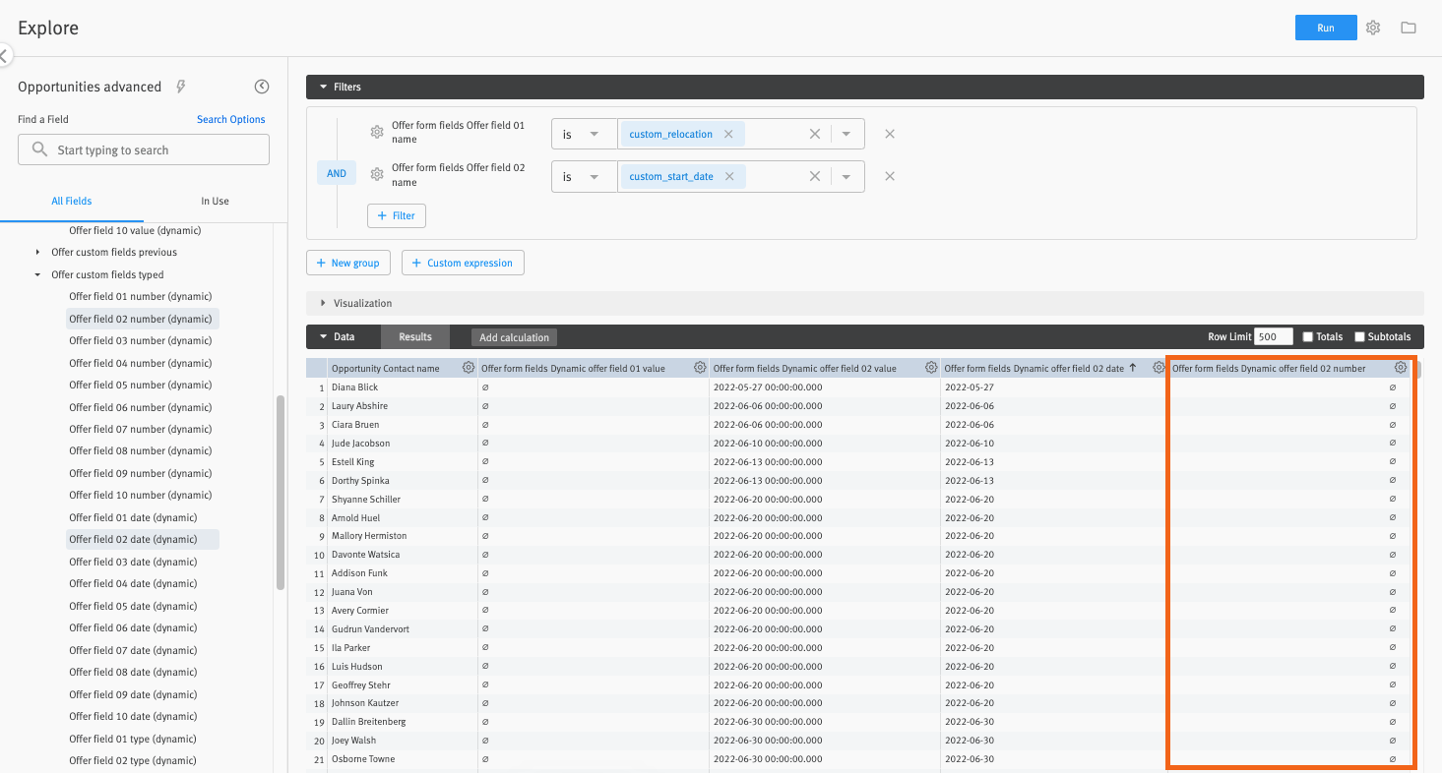The image size is (1442, 773).
Task: Open gear for Offer field 02 name filter
Action: (x=376, y=174)
